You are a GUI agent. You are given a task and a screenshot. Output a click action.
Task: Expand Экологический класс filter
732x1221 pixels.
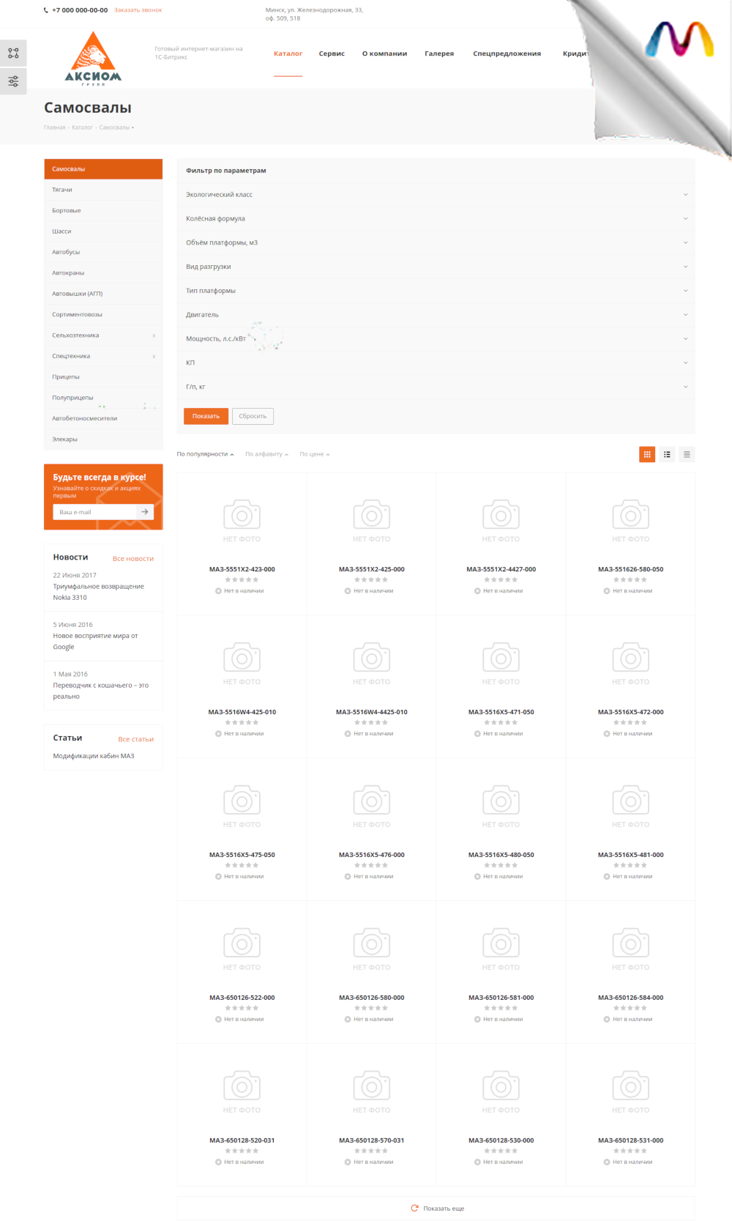tap(436, 195)
